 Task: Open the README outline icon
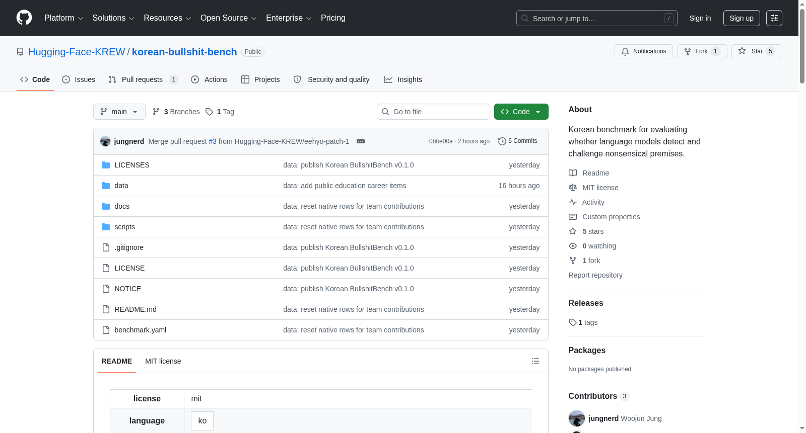click(535, 361)
